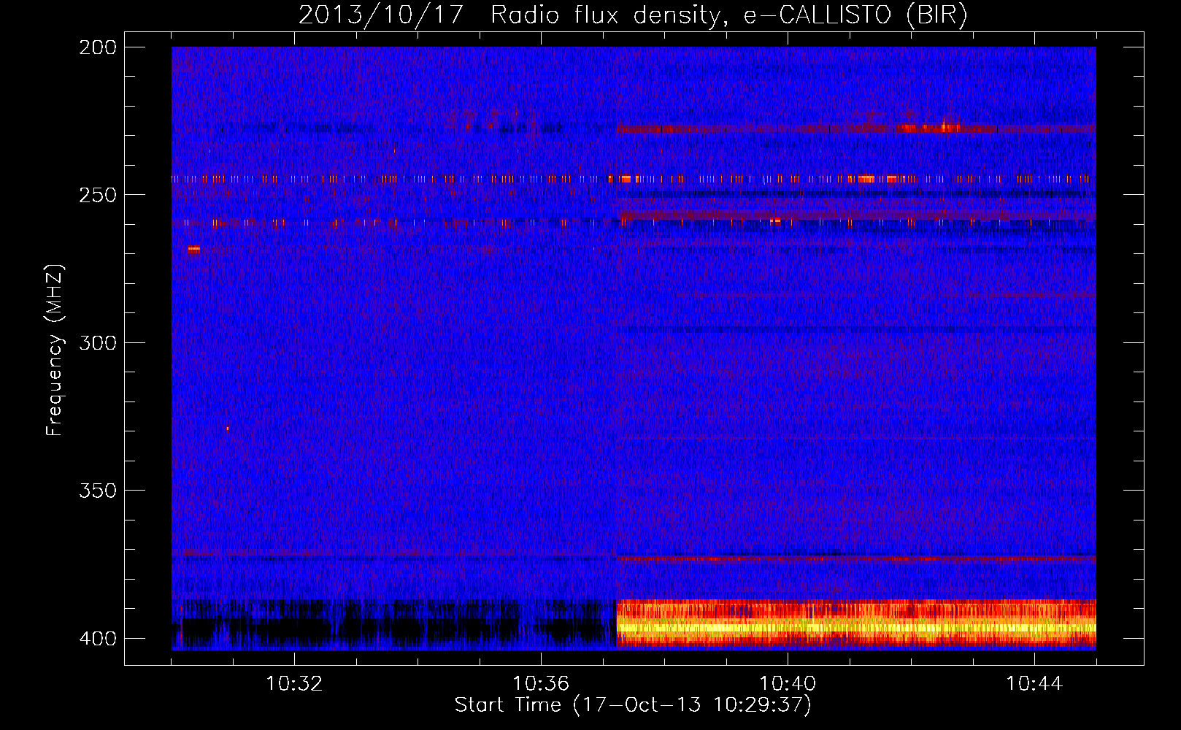Click the 'Frequency (MHZ)' y-axis label
Screen dimensions: 1181x730
55,350
